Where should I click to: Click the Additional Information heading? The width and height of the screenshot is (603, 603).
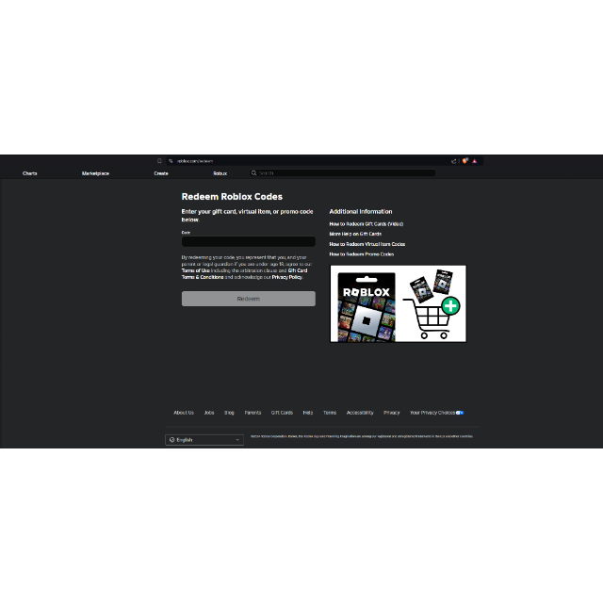361,211
